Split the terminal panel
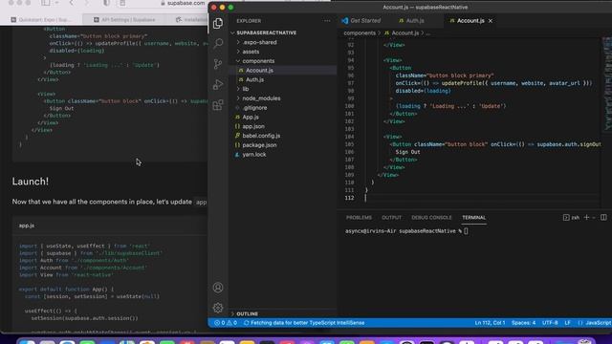The height and width of the screenshot is (344, 612). click(603, 217)
